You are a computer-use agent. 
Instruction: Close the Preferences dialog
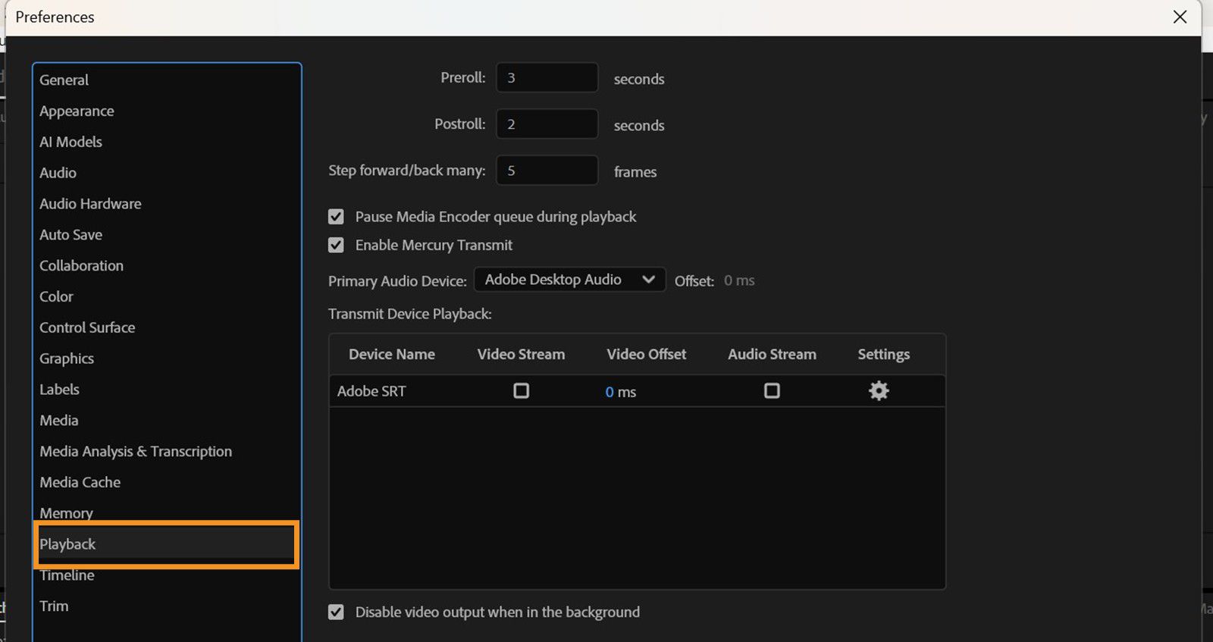[1180, 17]
